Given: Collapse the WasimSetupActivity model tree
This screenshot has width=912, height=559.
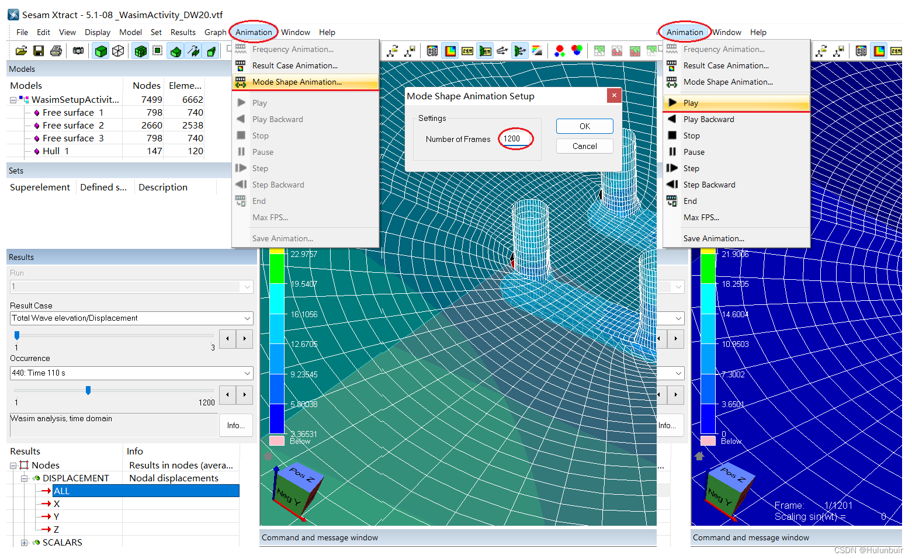Looking at the screenshot, I should (13, 100).
